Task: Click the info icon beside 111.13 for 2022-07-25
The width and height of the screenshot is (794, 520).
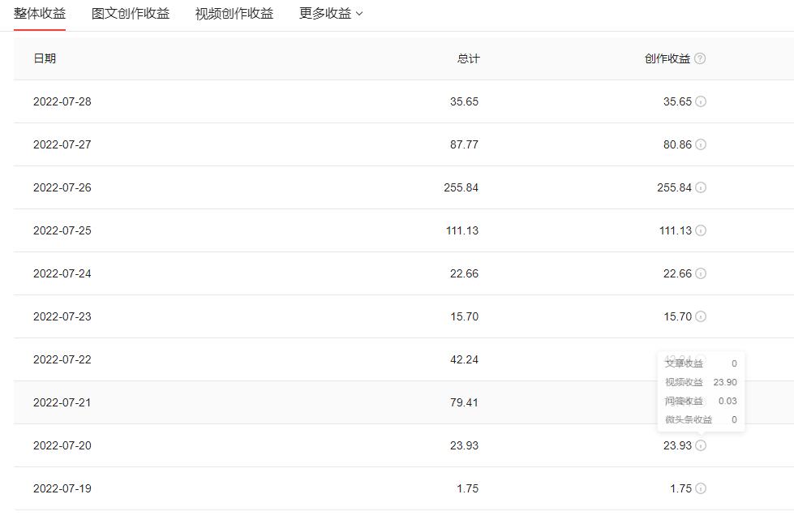Action: [702, 230]
